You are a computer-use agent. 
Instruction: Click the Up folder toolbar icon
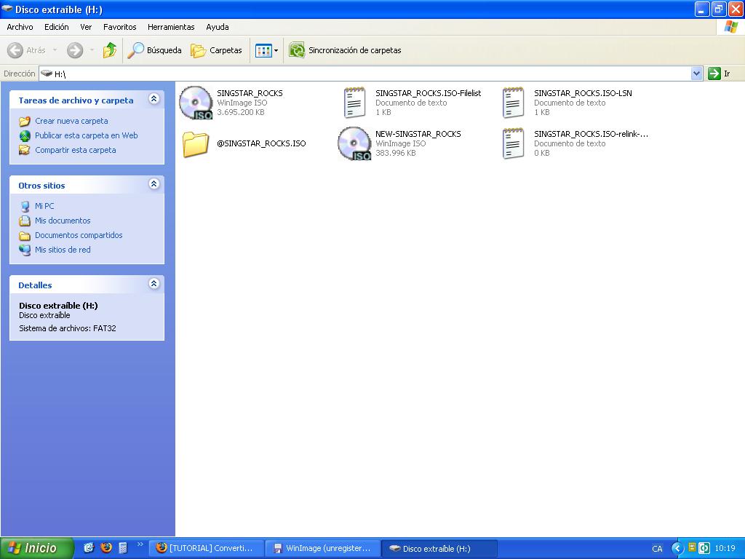(110, 50)
